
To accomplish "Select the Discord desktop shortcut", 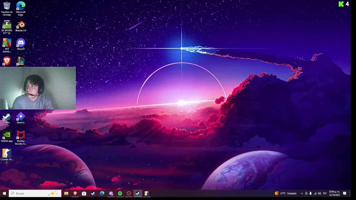I will tap(21, 44).
